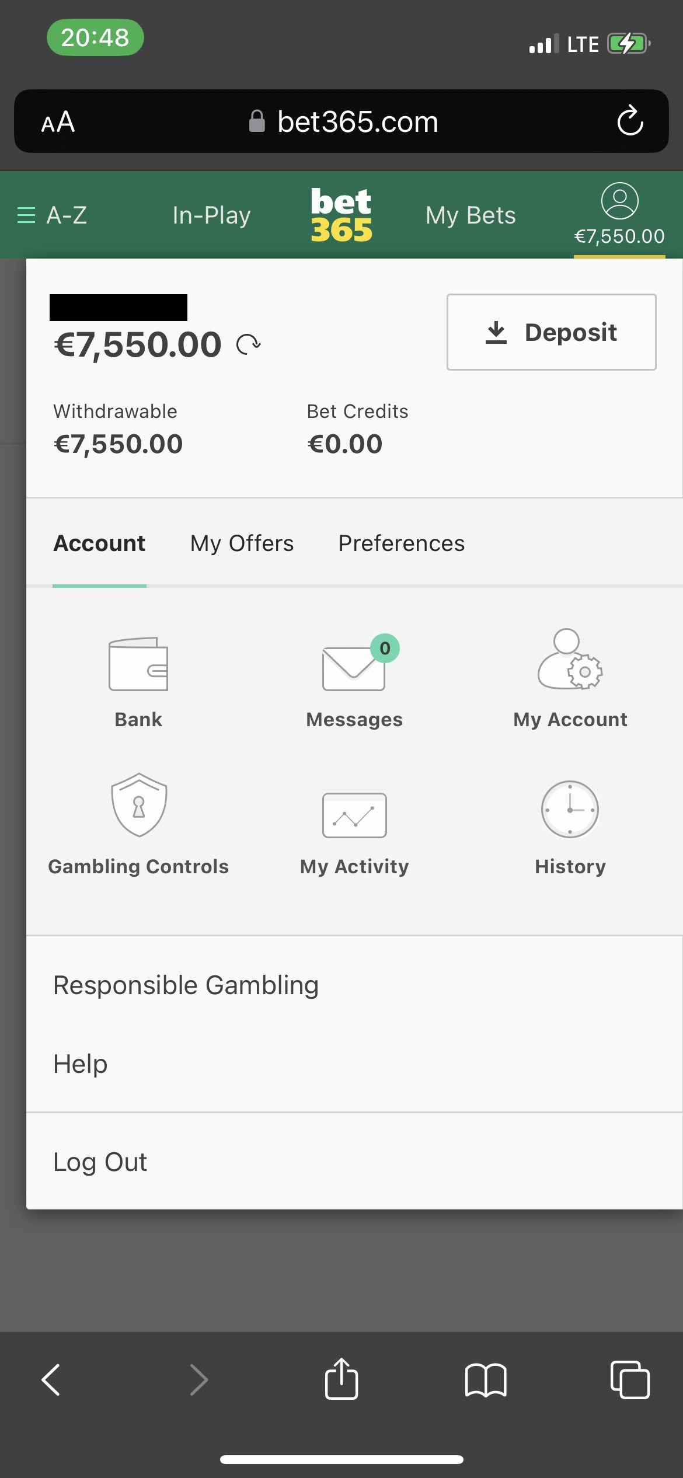The height and width of the screenshot is (1478, 683).
Task: Open My Activity chart icon
Action: [354, 815]
